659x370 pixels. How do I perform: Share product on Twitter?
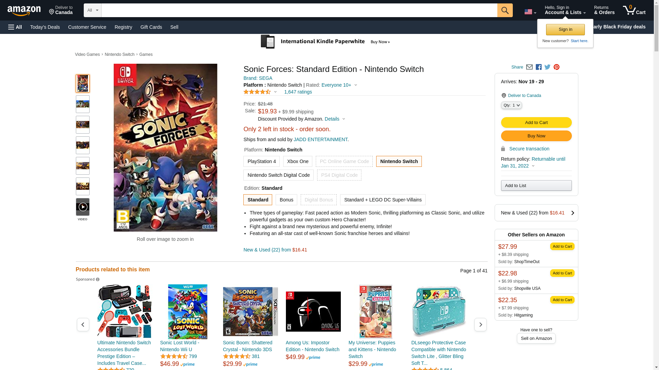point(547,67)
